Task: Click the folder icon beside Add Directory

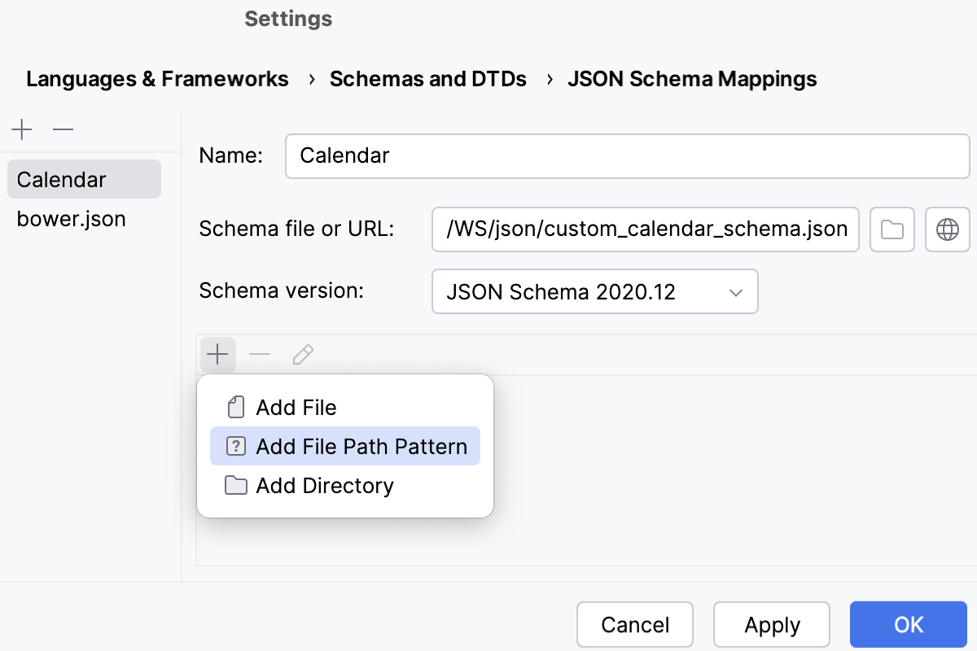Action: tap(236, 486)
